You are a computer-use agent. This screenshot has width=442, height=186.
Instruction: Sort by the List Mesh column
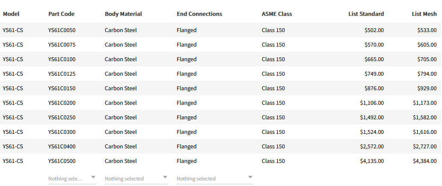424,14
